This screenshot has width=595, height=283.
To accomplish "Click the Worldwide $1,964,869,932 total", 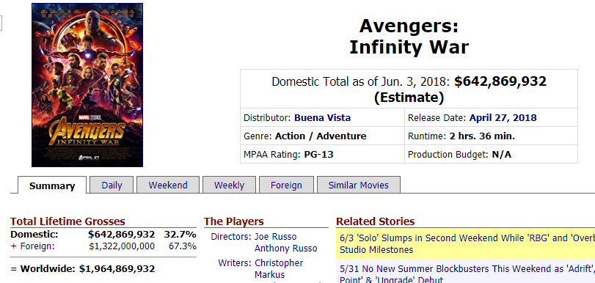I will click(117, 269).
